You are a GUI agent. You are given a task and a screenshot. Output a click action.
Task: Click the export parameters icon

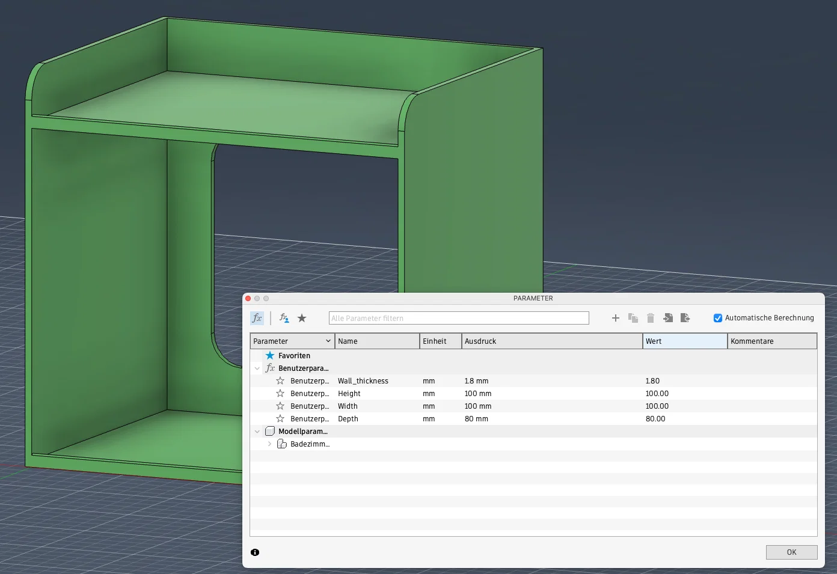click(x=685, y=318)
